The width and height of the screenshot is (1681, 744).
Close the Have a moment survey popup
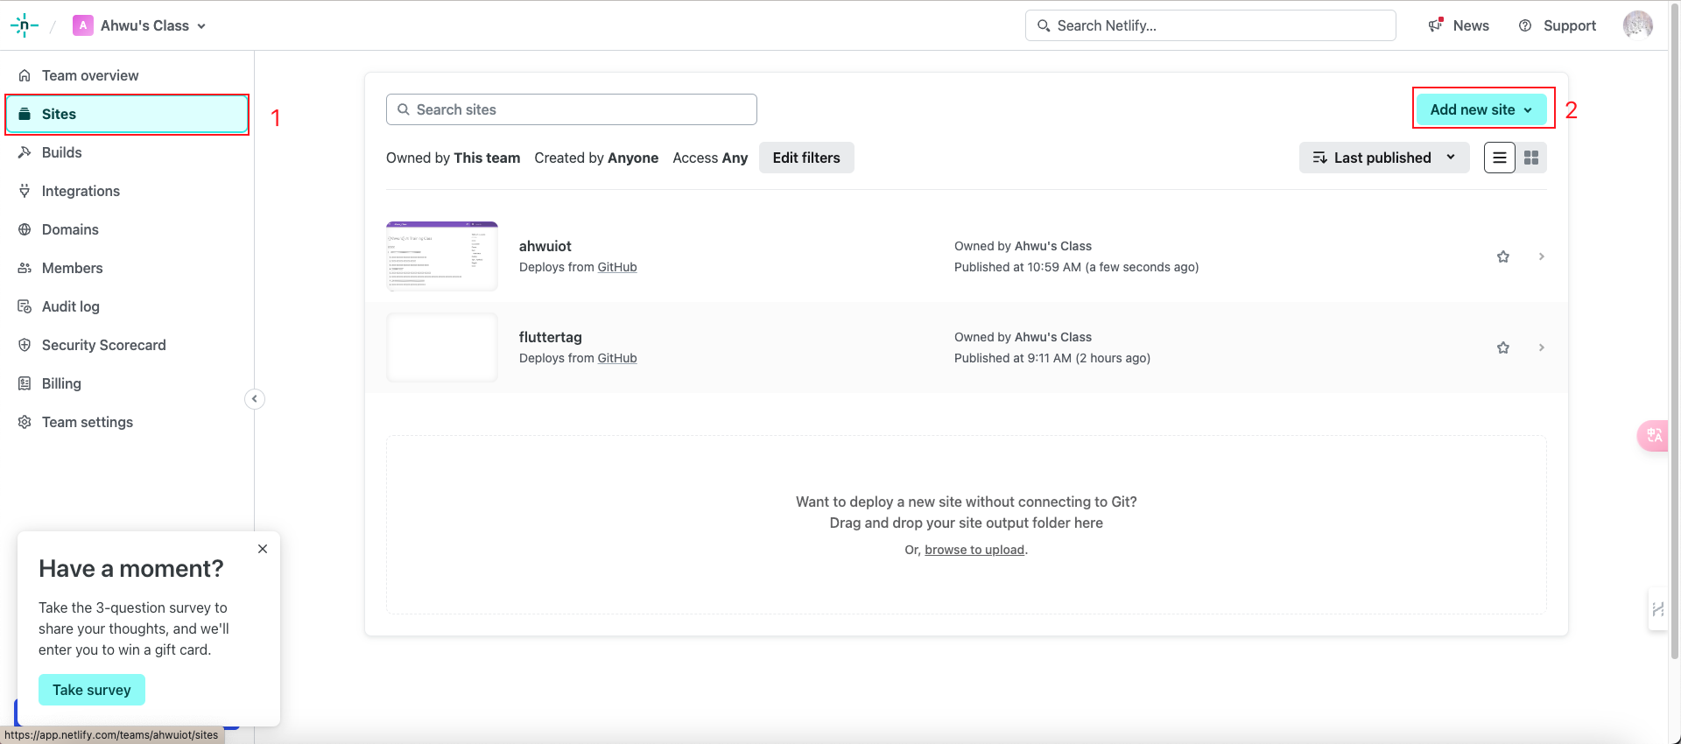point(263,549)
